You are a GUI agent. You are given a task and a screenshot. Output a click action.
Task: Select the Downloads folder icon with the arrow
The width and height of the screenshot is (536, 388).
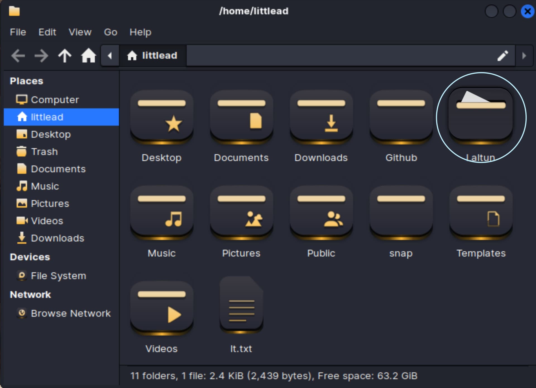point(321,117)
